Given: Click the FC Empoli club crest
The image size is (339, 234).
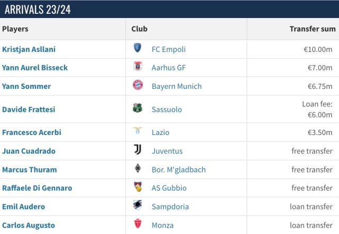Looking at the screenshot, I should [x=138, y=49].
